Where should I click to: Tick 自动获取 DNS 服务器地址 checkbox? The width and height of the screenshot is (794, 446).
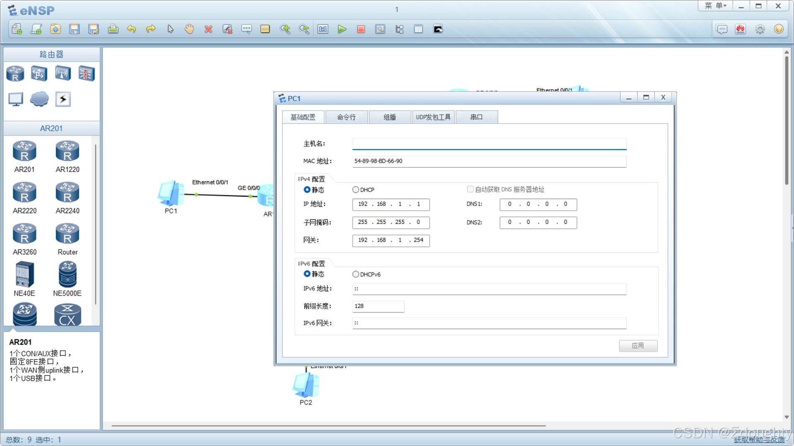[470, 189]
